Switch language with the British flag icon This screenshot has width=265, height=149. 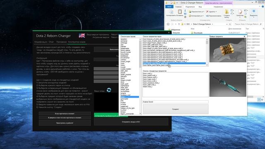82,36
